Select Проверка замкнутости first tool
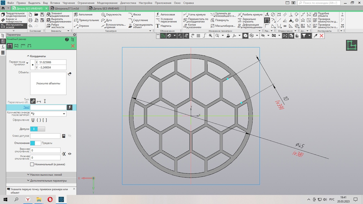Screen dimensions: 363x204 pos(325,20)
